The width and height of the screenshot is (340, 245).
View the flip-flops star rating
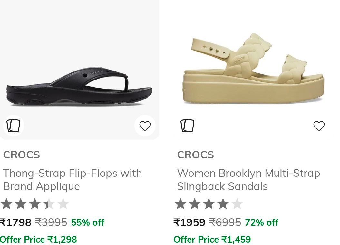click(35, 204)
